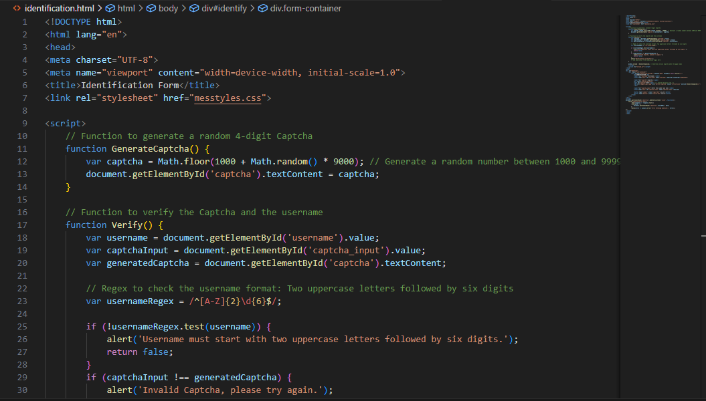Open the messtyles.css stylesheet link
Screen dimensions: 706x401
click(228, 98)
